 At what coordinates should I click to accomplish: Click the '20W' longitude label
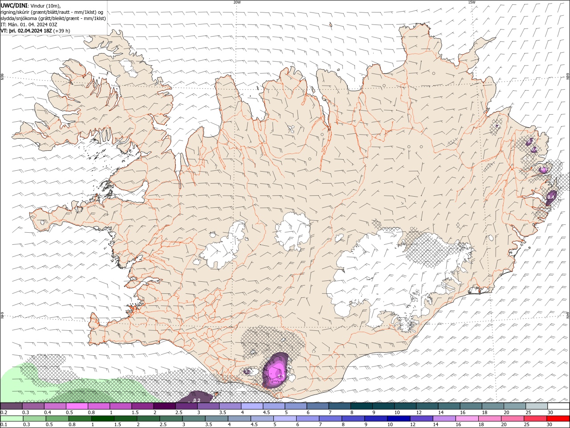pyautogui.click(x=237, y=2)
